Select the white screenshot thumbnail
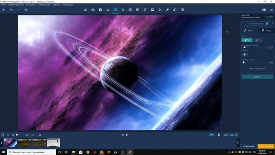Viewport: 275px width, 155px height. (53, 143)
